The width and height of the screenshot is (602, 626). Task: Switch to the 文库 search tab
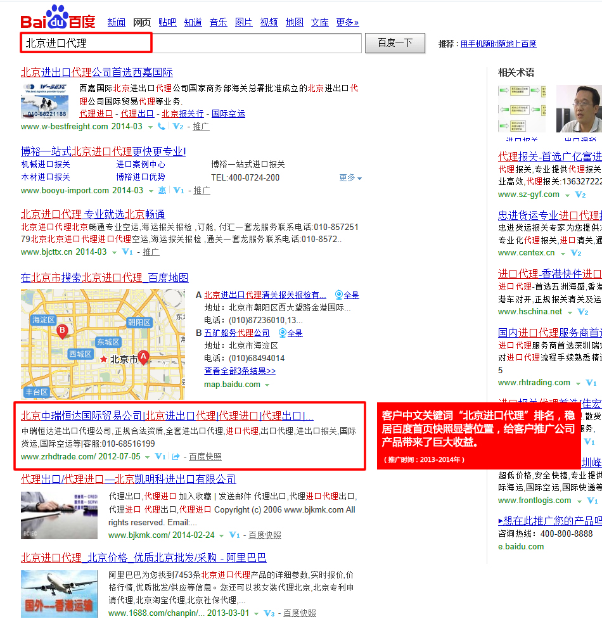coord(320,22)
